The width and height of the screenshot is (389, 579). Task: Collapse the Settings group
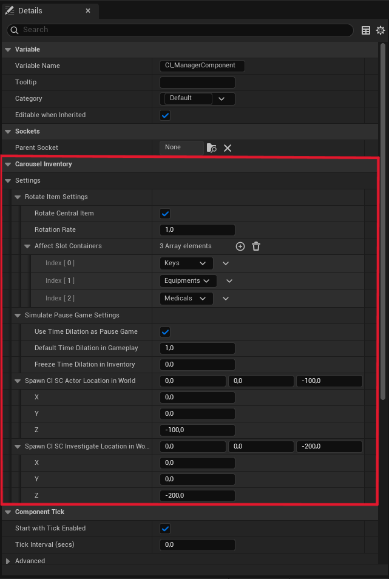(x=8, y=181)
